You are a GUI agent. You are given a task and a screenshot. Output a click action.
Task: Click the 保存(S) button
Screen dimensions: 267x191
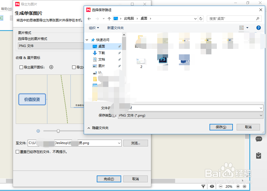pos(221,127)
